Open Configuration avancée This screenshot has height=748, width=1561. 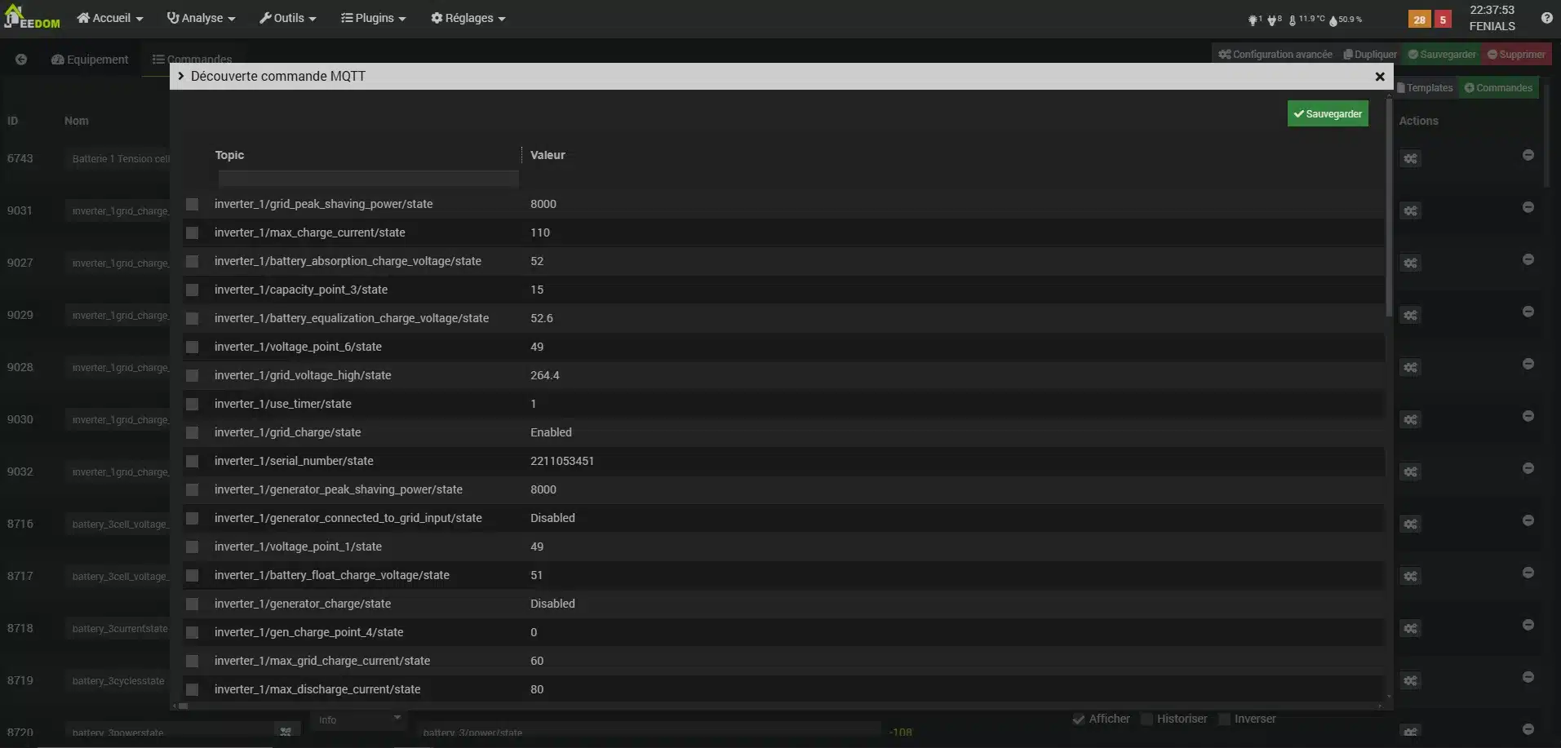click(x=1275, y=55)
